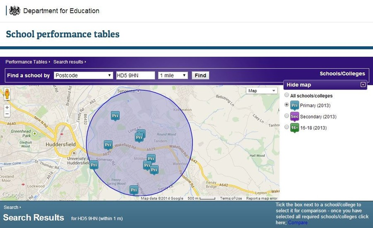Go to Performance Tables breadcrumb

click(27, 61)
